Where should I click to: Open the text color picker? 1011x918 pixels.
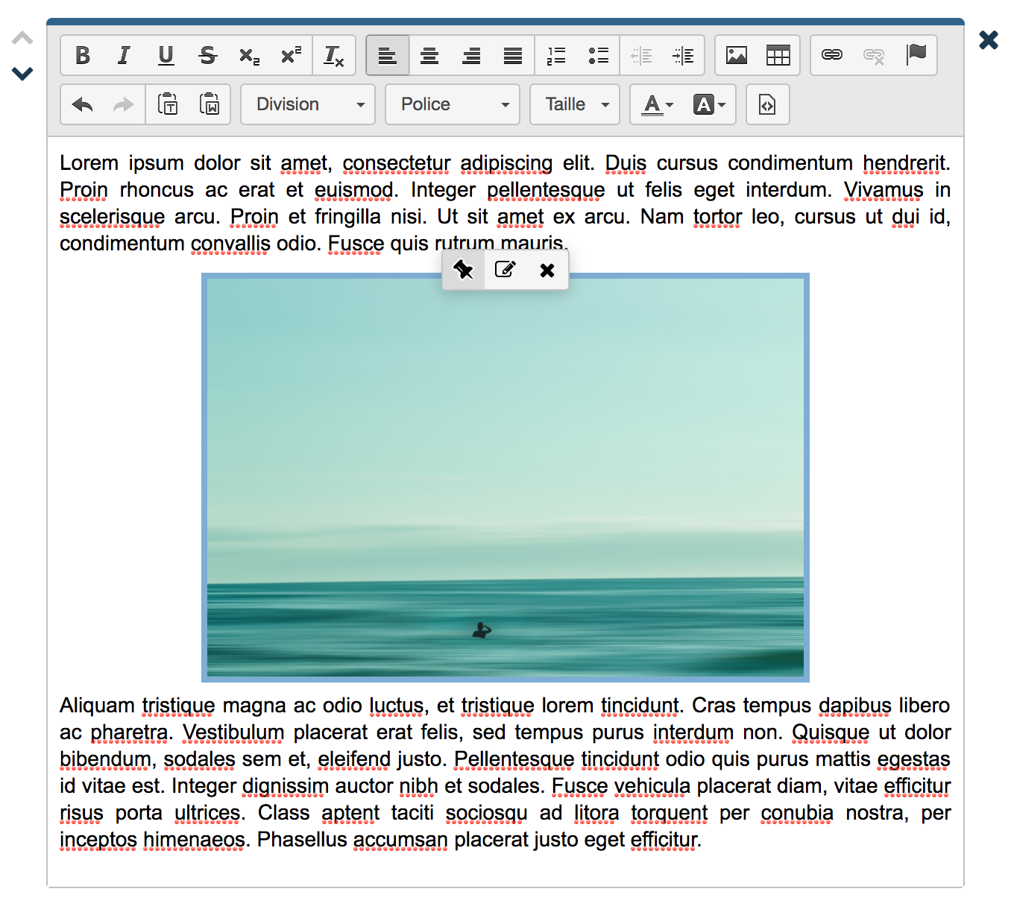658,104
